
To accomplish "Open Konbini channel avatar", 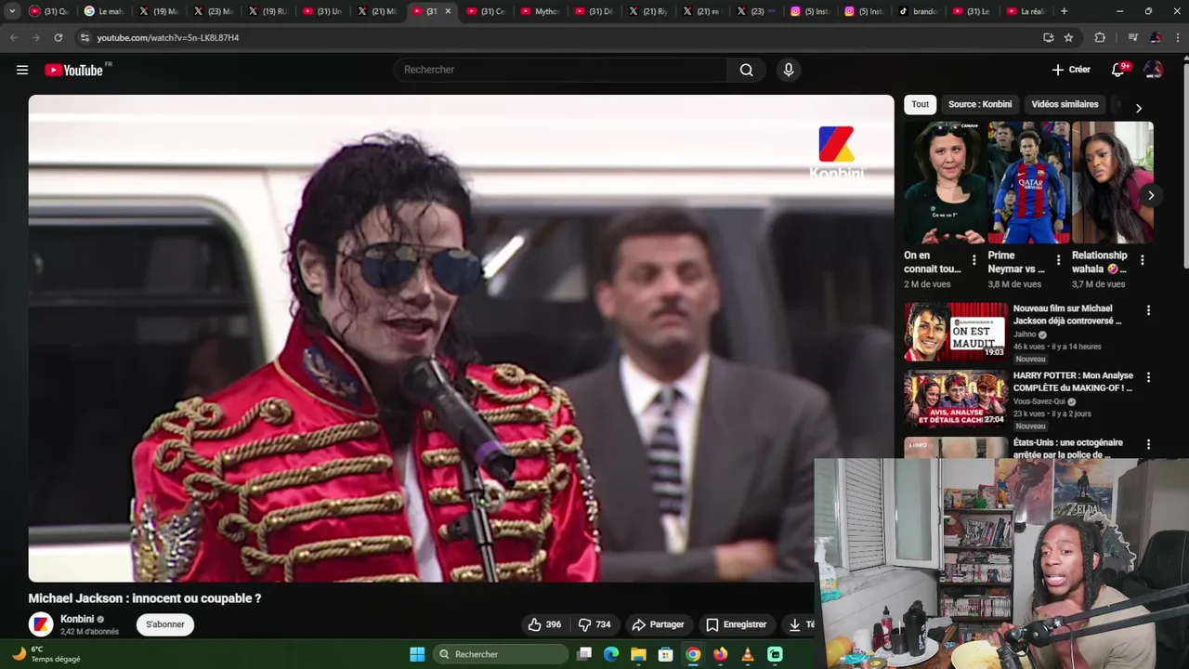I will click(41, 624).
